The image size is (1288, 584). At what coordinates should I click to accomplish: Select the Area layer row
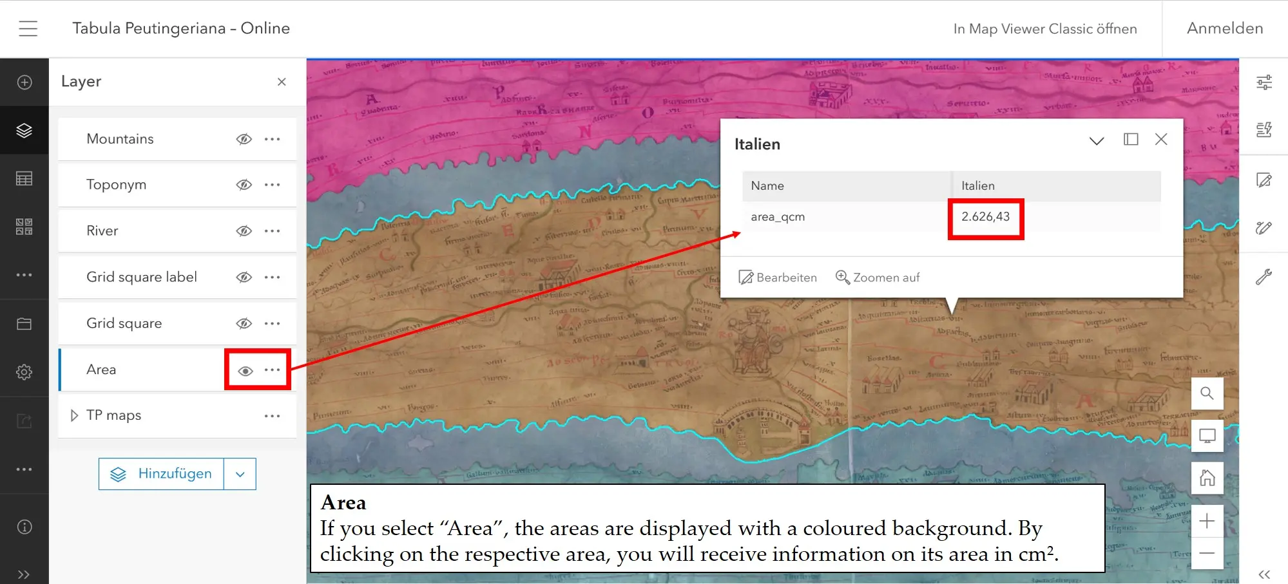[x=177, y=370]
